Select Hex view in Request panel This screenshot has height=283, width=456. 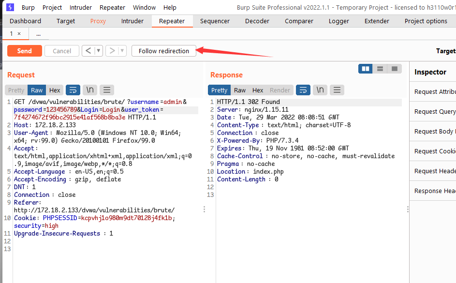[x=55, y=90]
